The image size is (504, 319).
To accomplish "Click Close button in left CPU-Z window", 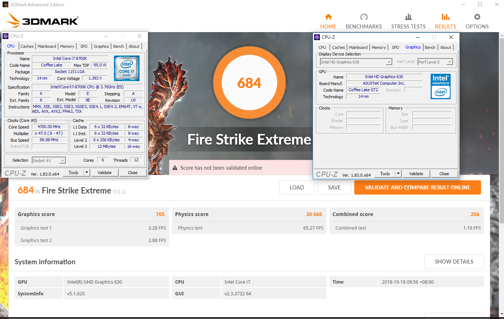I will 133,173.
